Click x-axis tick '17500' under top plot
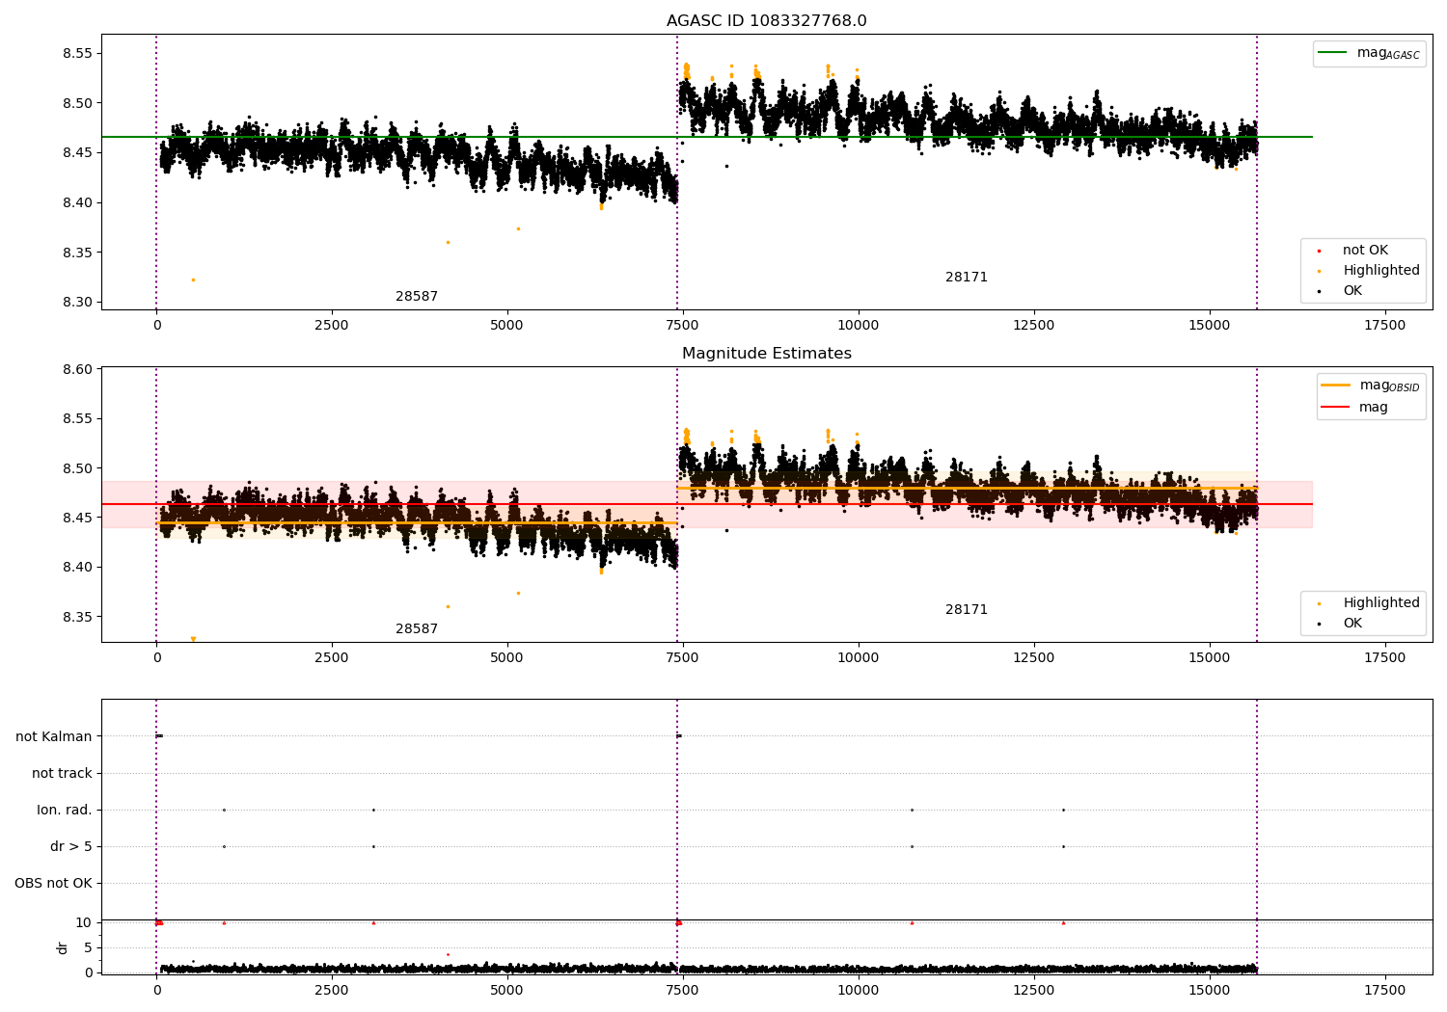The width and height of the screenshot is (1447, 1012). click(1384, 326)
